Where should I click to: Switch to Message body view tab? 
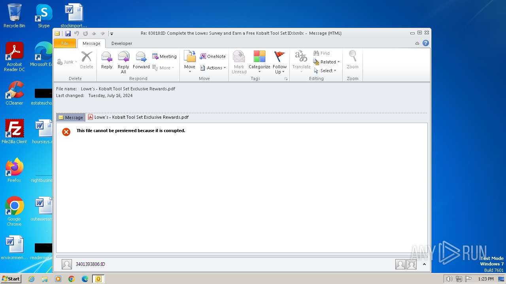(x=71, y=118)
